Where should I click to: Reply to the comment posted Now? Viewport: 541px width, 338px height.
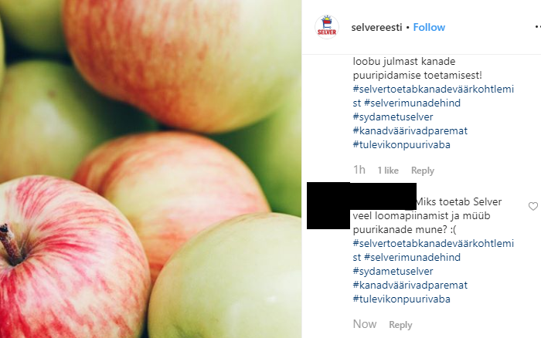(400, 325)
